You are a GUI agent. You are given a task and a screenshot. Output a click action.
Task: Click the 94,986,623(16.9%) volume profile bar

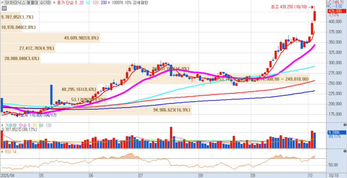click(96, 110)
